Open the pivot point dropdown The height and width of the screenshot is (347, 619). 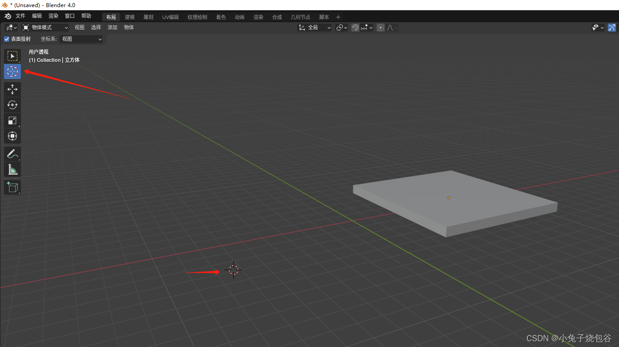point(342,28)
